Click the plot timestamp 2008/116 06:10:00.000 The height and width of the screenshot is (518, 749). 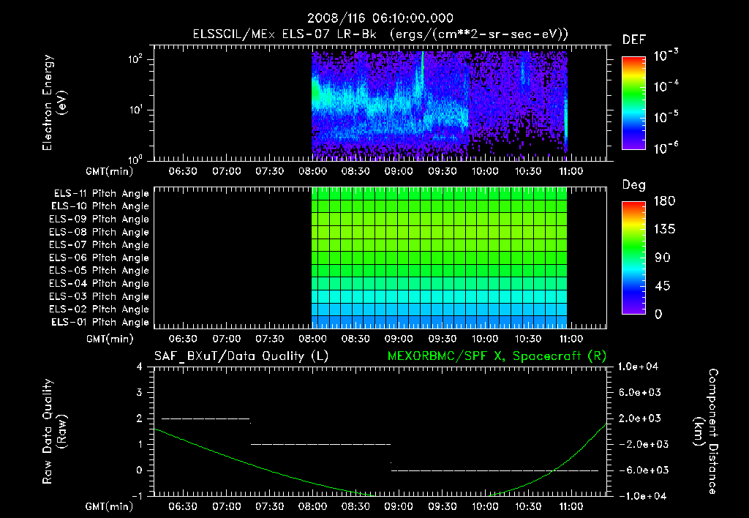pyautogui.click(x=380, y=18)
